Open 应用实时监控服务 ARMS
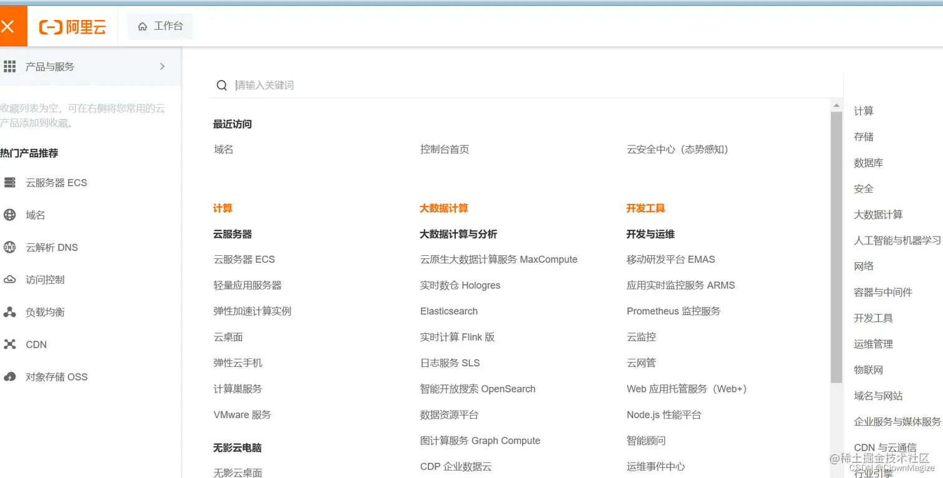The width and height of the screenshot is (943, 478). click(x=680, y=285)
